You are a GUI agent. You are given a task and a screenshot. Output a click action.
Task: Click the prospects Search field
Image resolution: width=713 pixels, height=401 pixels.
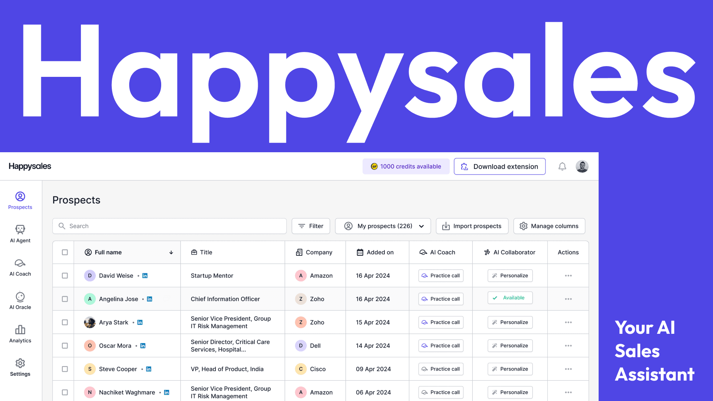coord(169,226)
